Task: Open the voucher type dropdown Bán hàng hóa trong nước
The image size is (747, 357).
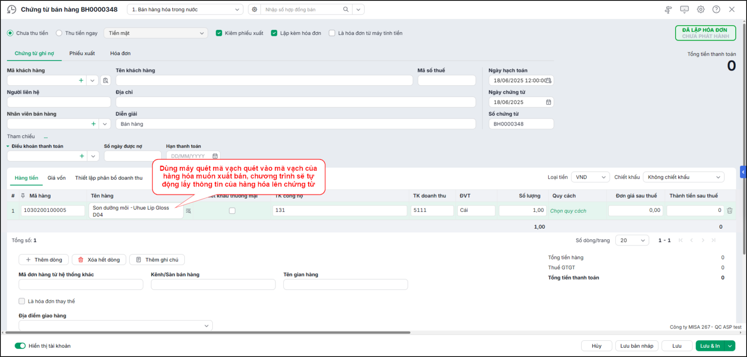Action: 185,9
